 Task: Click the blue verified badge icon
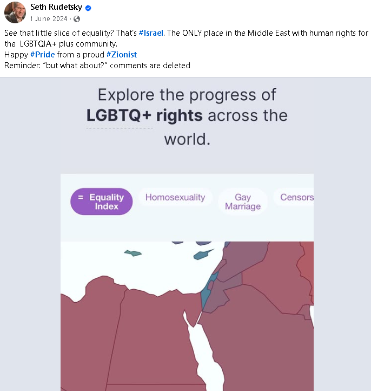point(88,8)
